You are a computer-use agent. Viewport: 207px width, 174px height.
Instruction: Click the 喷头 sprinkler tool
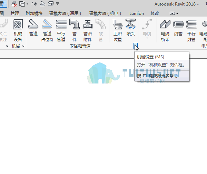130,28
